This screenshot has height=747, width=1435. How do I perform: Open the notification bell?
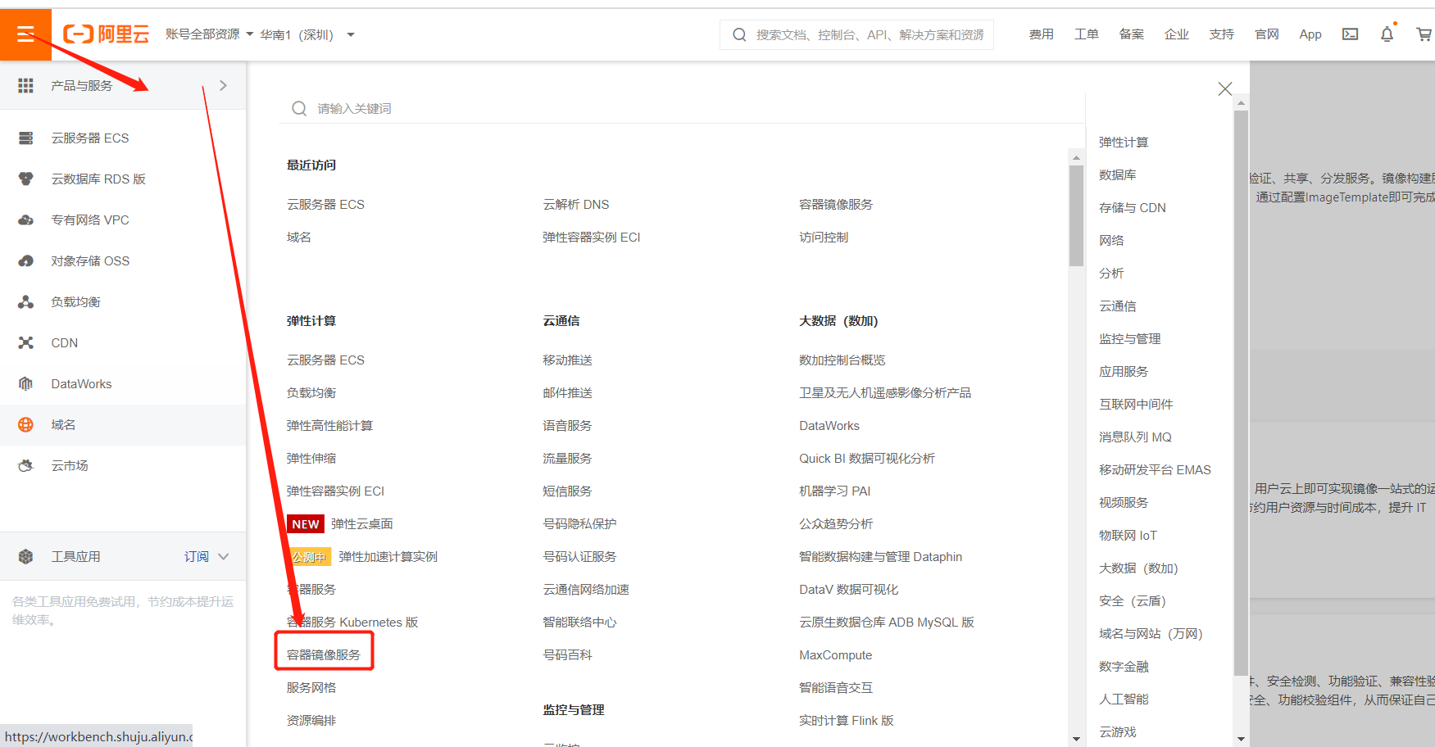click(1387, 34)
